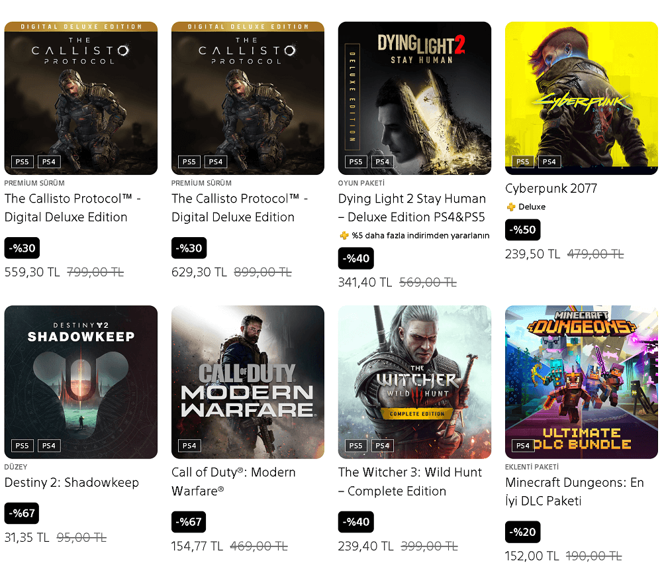Select the PS5 badge on The Witcher 3

[x=355, y=446]
